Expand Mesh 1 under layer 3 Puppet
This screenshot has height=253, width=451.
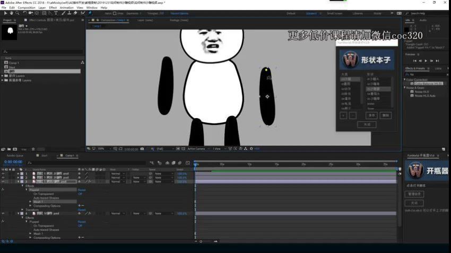pyautogui.click(x=30, y=202)
